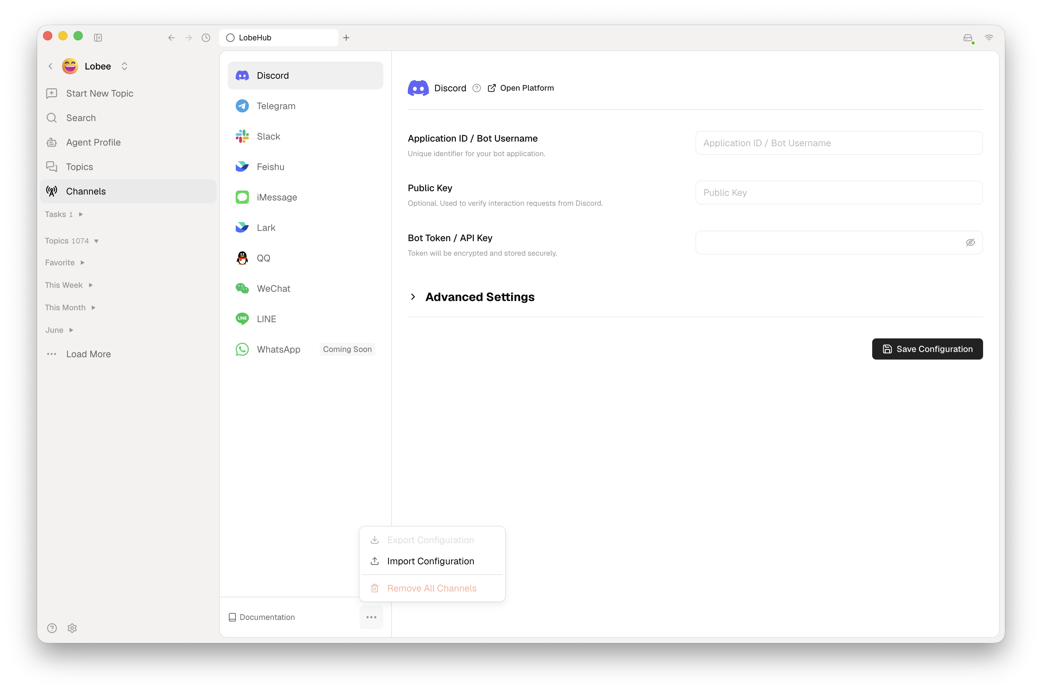Open a new tab with plus

(x=346, y=37)
